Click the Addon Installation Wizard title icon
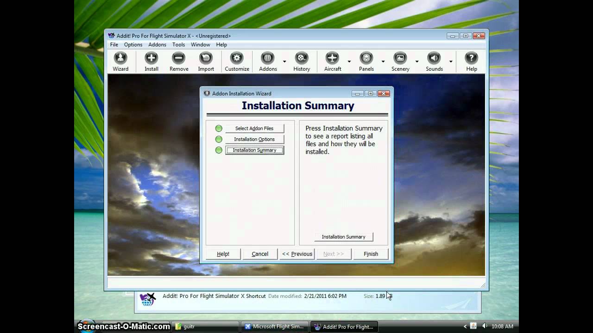The width and height of the screenshot is (593, 333). [207, 93]
